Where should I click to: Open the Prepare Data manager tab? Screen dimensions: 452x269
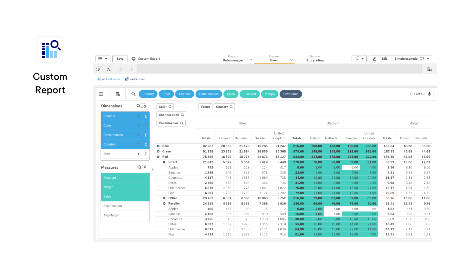click(x=233, y=58)
